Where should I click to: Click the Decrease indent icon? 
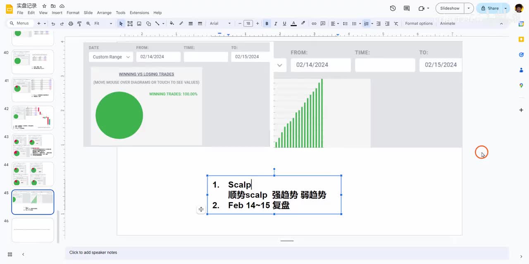pyautogui.click(x=378, y=24)
